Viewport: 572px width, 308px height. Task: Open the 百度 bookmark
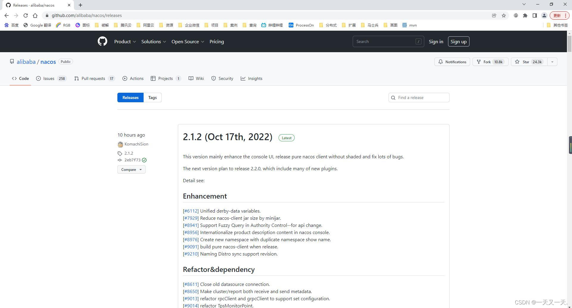12,25
